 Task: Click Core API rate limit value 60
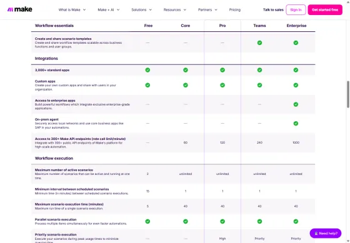click(186, 142)
